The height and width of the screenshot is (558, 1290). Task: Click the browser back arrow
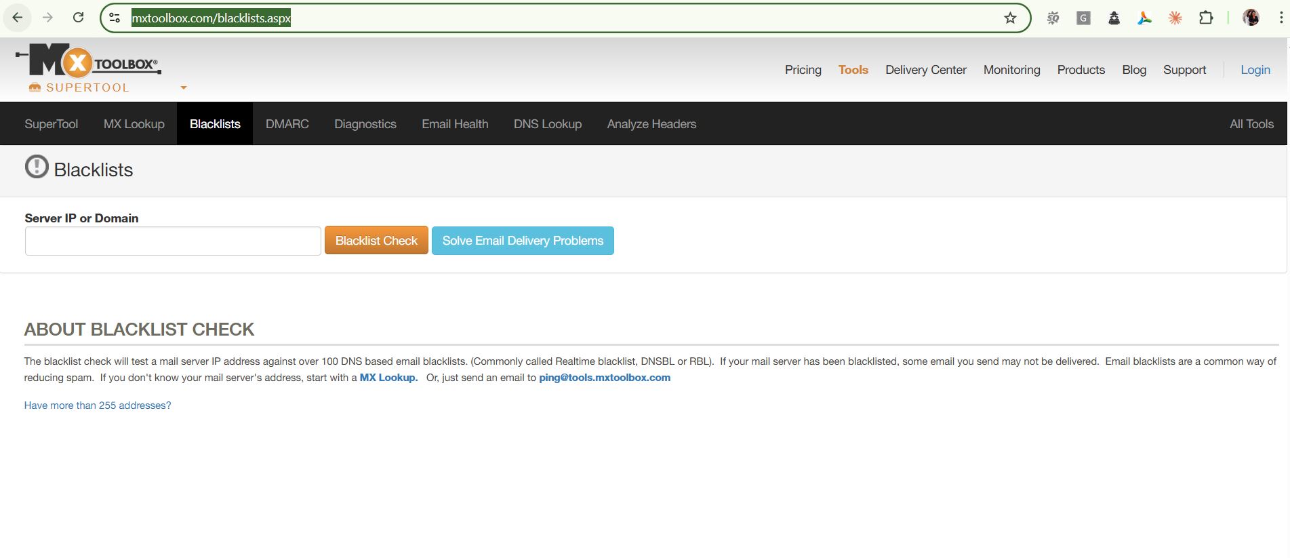18,18
